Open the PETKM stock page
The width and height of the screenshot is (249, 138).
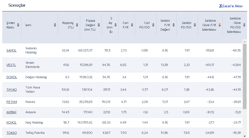click(x=12, y=102)
